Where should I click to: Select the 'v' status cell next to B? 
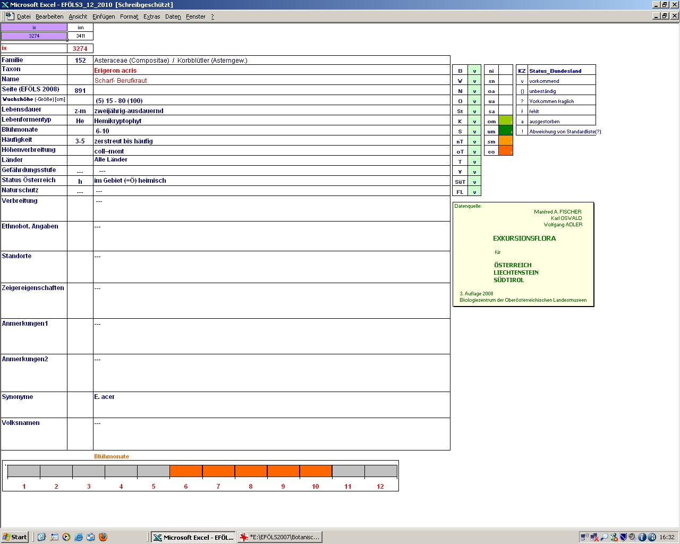[x=474, y=71]
